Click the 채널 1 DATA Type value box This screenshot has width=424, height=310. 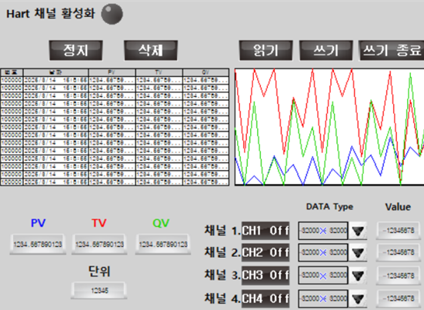tap(323, 231)
